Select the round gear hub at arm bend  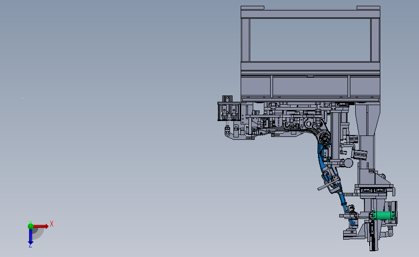325,139
